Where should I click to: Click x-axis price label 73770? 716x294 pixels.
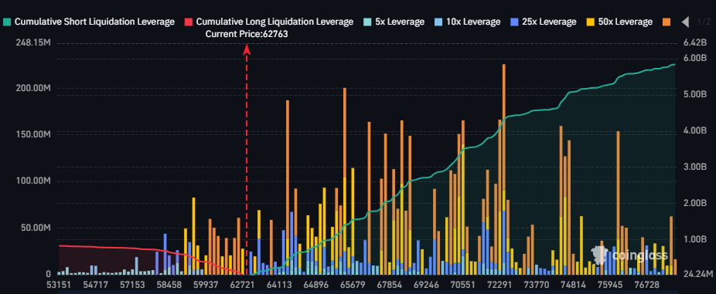(x=537, y=286)
